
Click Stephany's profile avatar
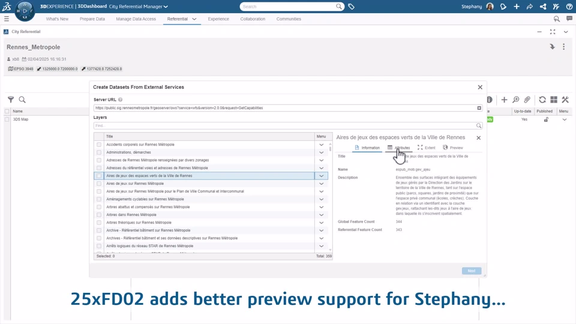pyautogui.click(x=490, y=7)
